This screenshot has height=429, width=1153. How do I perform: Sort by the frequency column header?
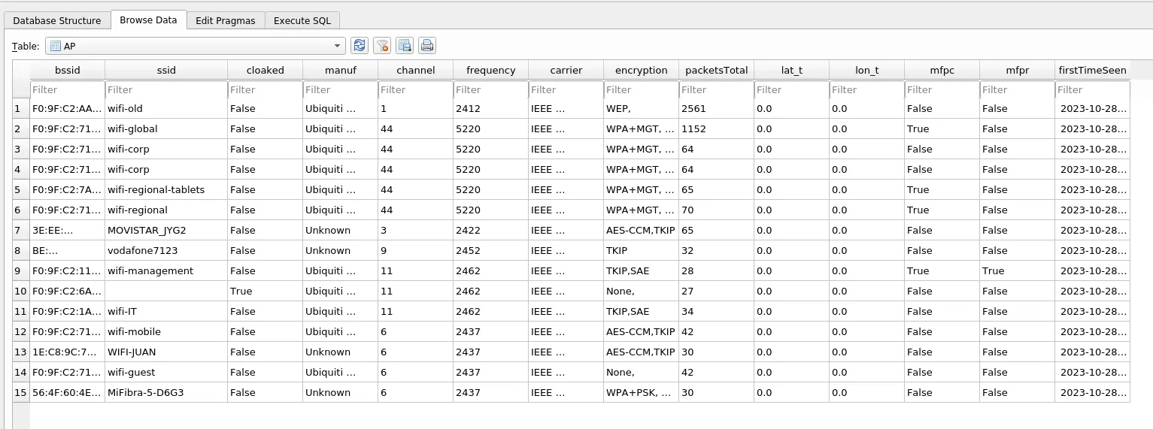tap(491, 70)
